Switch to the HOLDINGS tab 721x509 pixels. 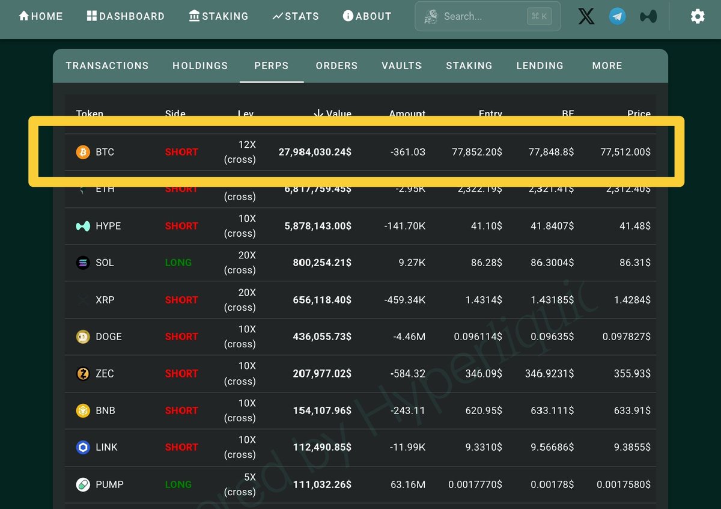(200, 66)
